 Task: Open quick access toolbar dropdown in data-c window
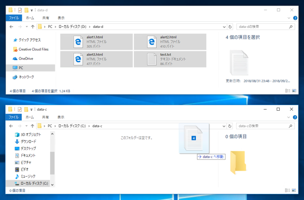(x=31, y=110)
